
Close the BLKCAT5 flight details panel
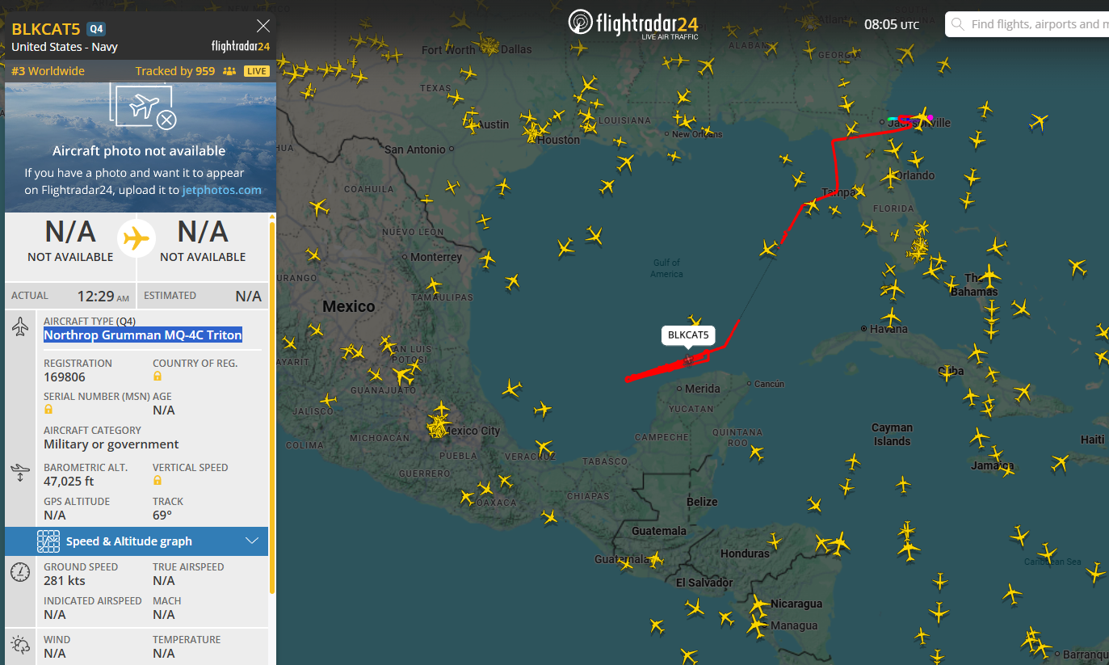pyautogui.click(x=263, y=26)
